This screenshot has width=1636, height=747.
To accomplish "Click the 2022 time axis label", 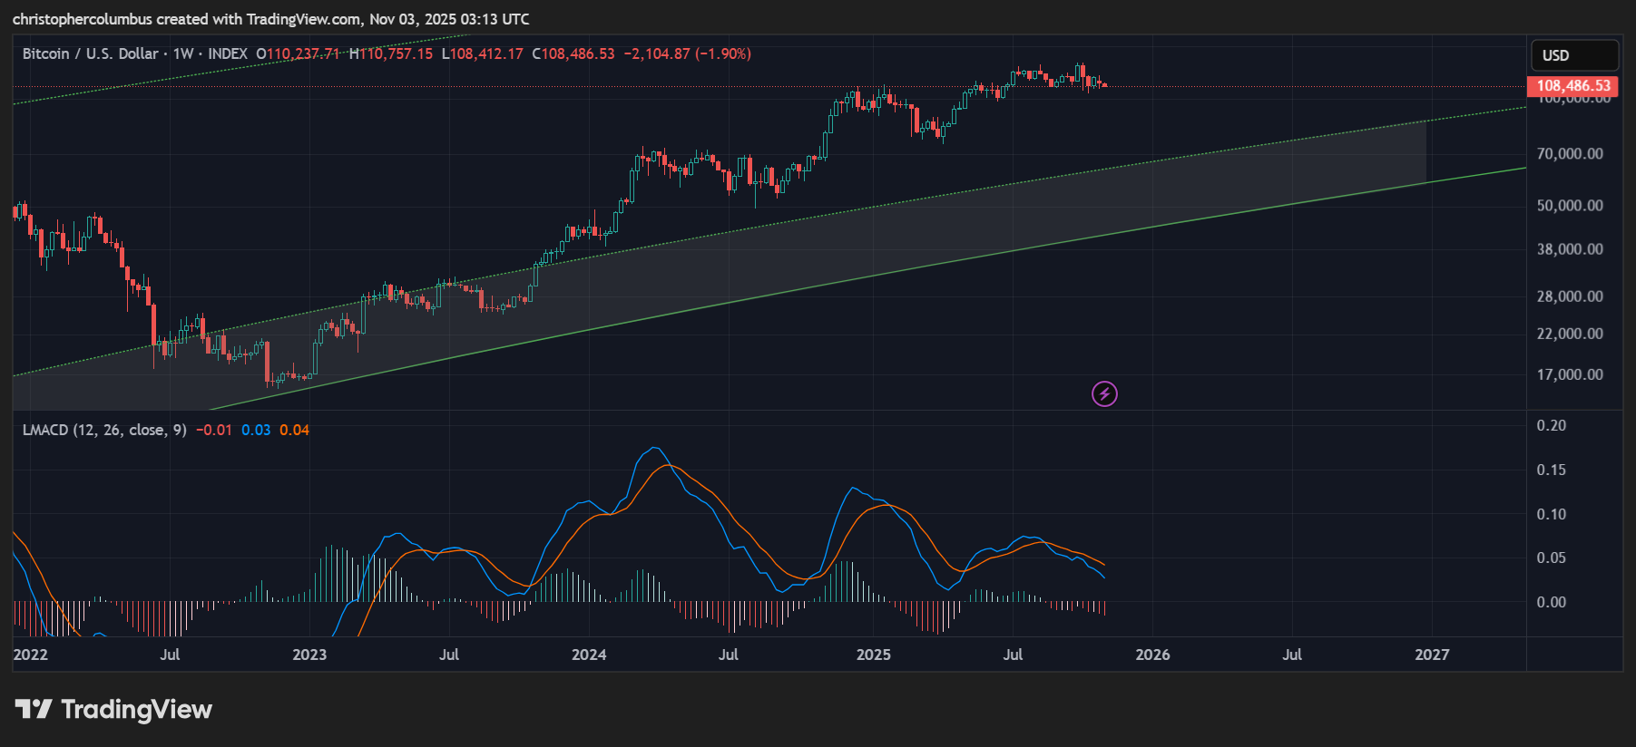I will pos(30,655).
